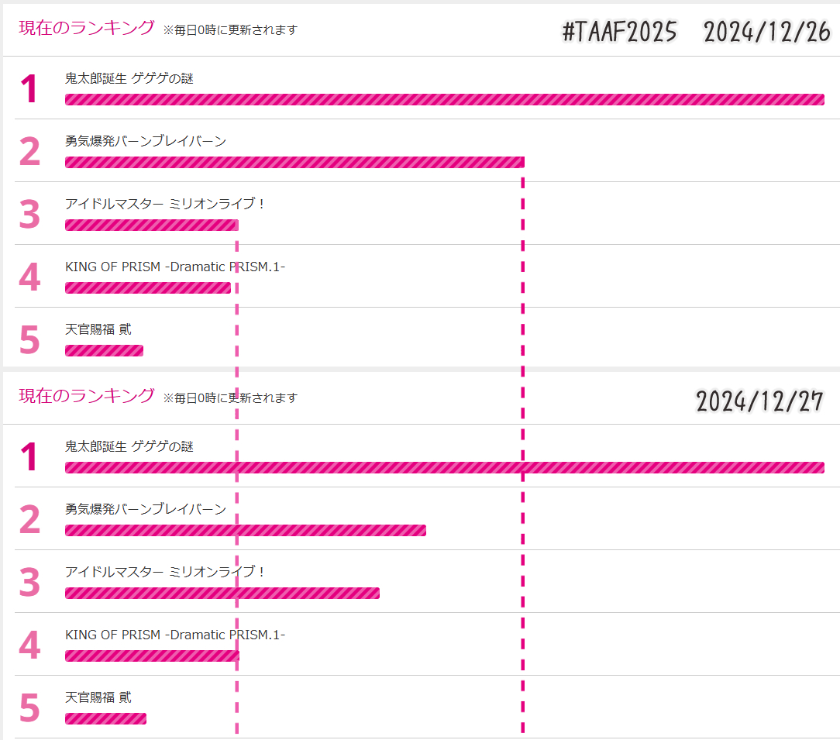Click KING OF PRISM title in the 12/26 list

[175, 267]
